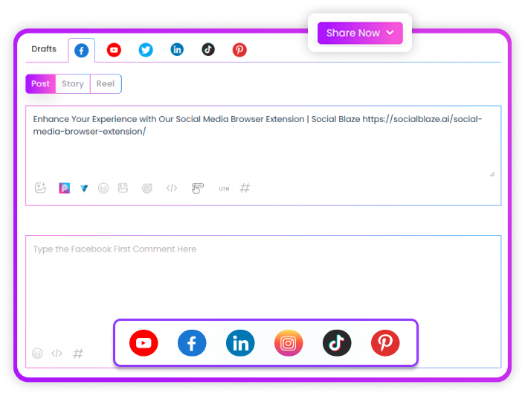525x396 pixels.
Task: Open the PicsArt editor icon
Action: coord(64,188)
